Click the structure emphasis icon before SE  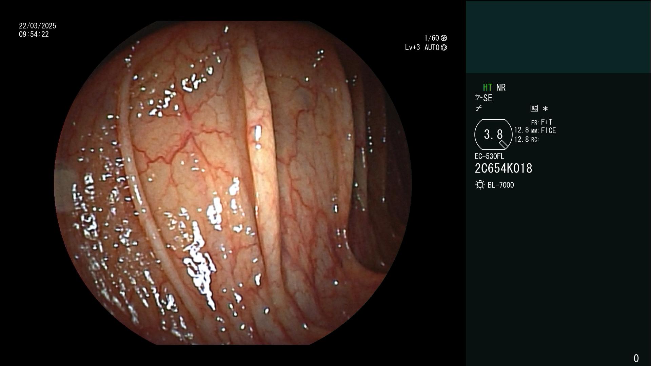[478, 98]
